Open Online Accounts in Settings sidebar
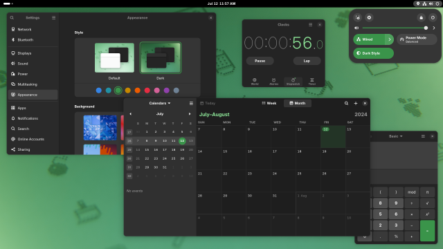This screenshot has height=249, width=443. 33,139
